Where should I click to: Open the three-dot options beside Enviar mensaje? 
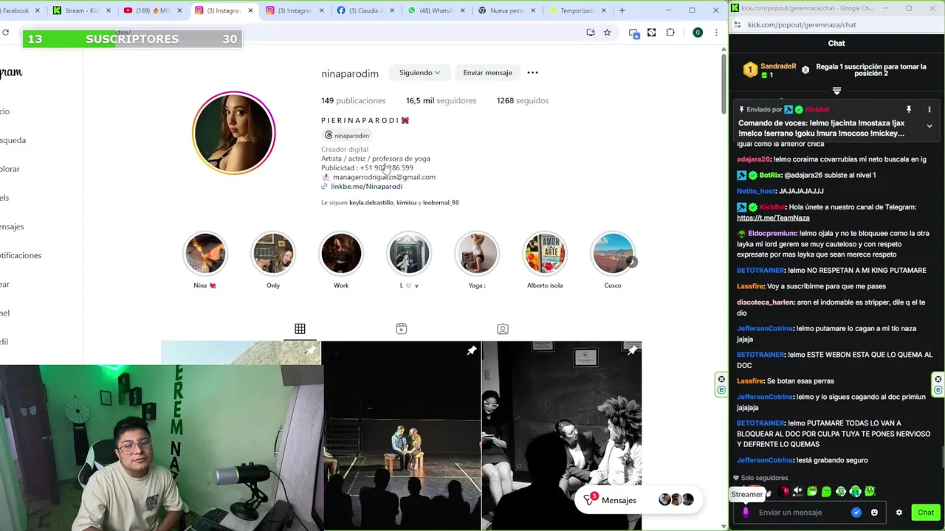(x=532, y=72)
